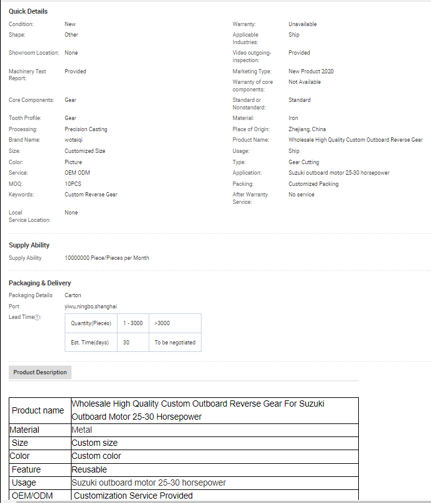Click the Packaging & Delivery section heading

[x=40, y=283]
